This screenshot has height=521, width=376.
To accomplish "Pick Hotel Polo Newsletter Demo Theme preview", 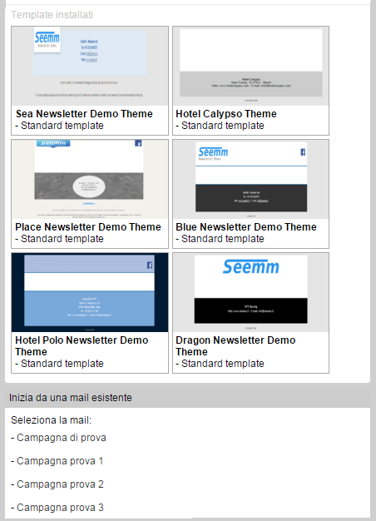I will pos(90,292).
